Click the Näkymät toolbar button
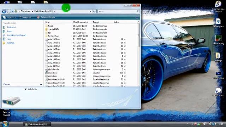Screen dimensions: 226x127 (x=25, y=17)
